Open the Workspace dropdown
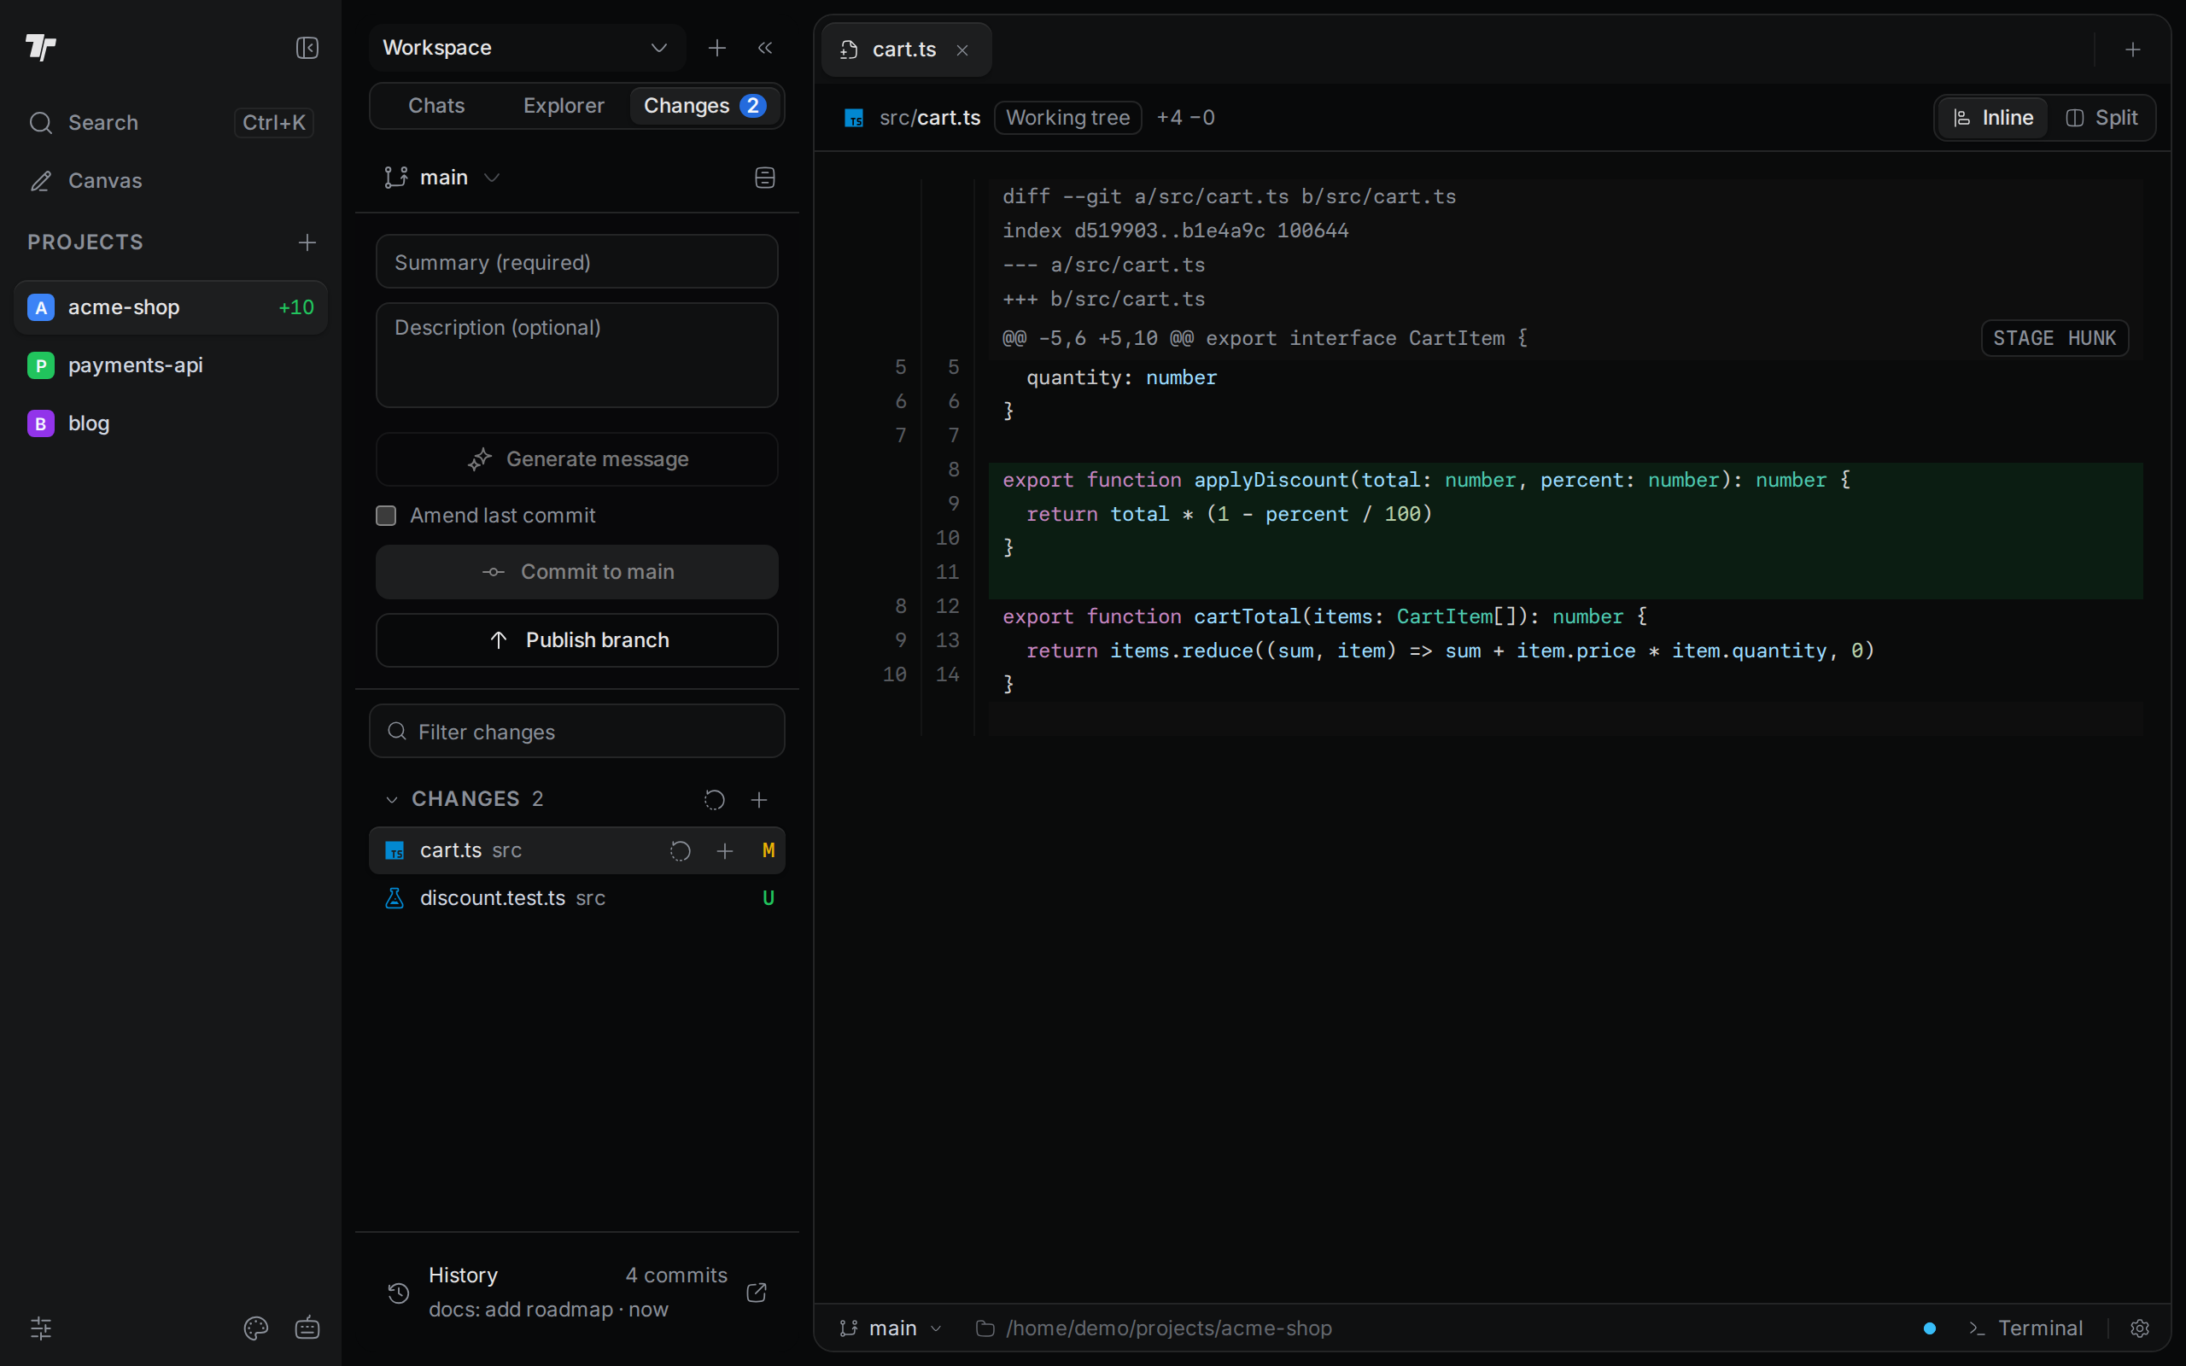The width and height of the screenshot is (2186, 1366). click(x=527, y=48)
